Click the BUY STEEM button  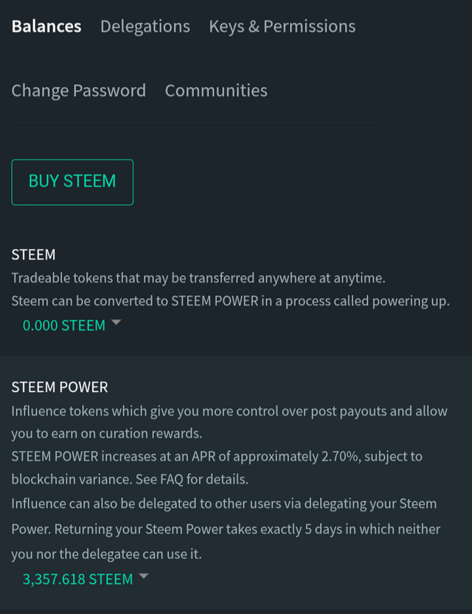[x=72, y=182]
